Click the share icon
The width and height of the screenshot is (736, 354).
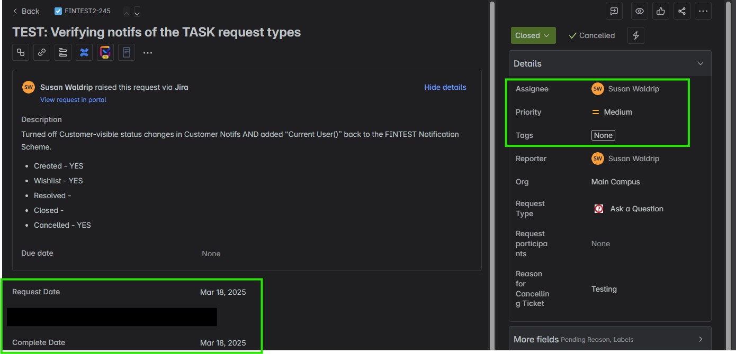point(682,11)
